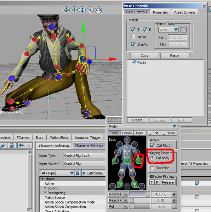Screen dimensions: 211x212
Task: Open the Edit dropdown menu
Action: point(155,133)
